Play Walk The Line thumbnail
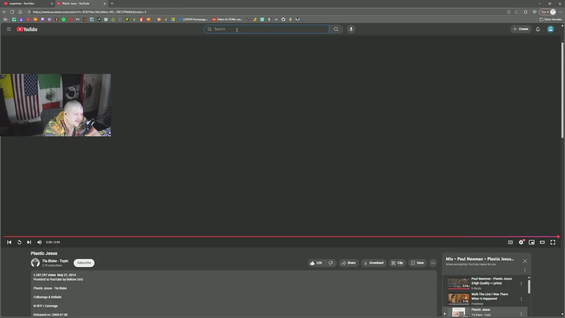 pos(459,299)
